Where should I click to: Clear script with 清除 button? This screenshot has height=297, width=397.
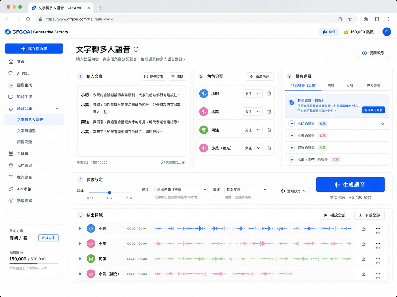tap(177, 77)
